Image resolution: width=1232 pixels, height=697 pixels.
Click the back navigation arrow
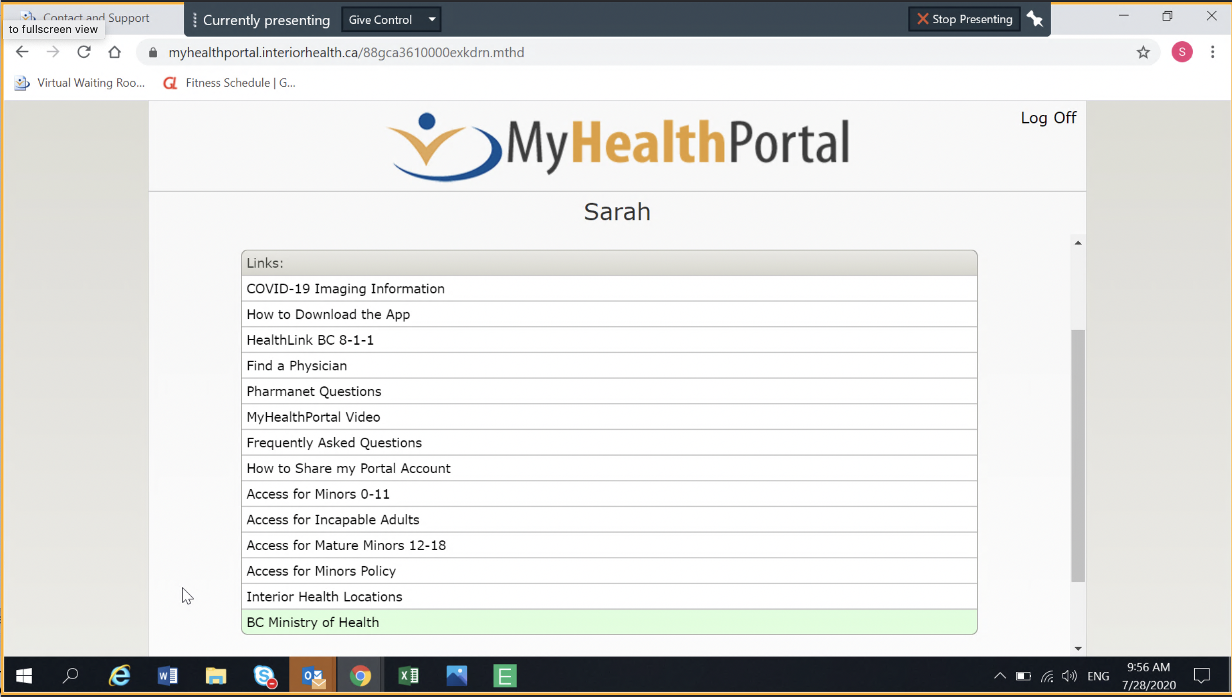coord(22,52)
